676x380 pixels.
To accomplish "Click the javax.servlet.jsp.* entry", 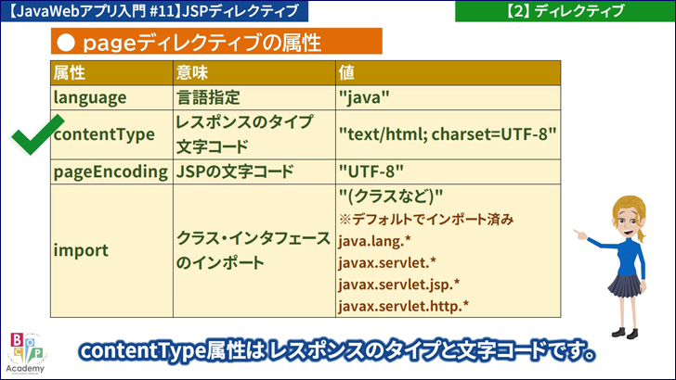I will [x=398, y=284].
